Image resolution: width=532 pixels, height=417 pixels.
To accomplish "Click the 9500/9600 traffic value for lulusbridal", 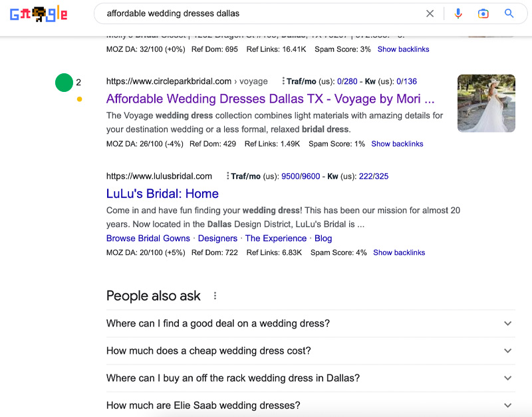I will click(x=301, y=176).
